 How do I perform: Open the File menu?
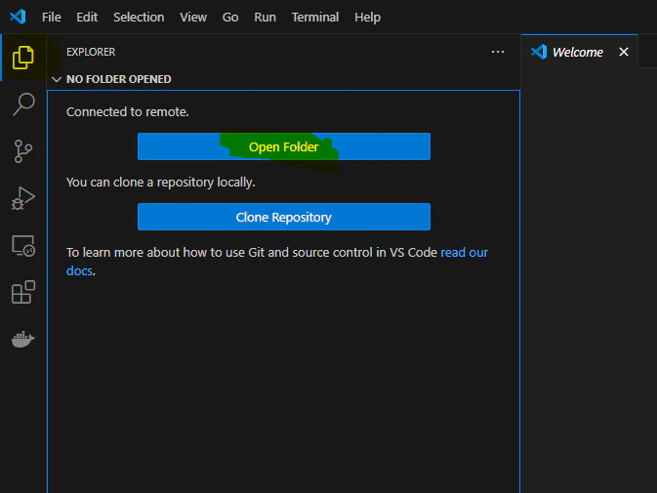[x=51, y=18]
